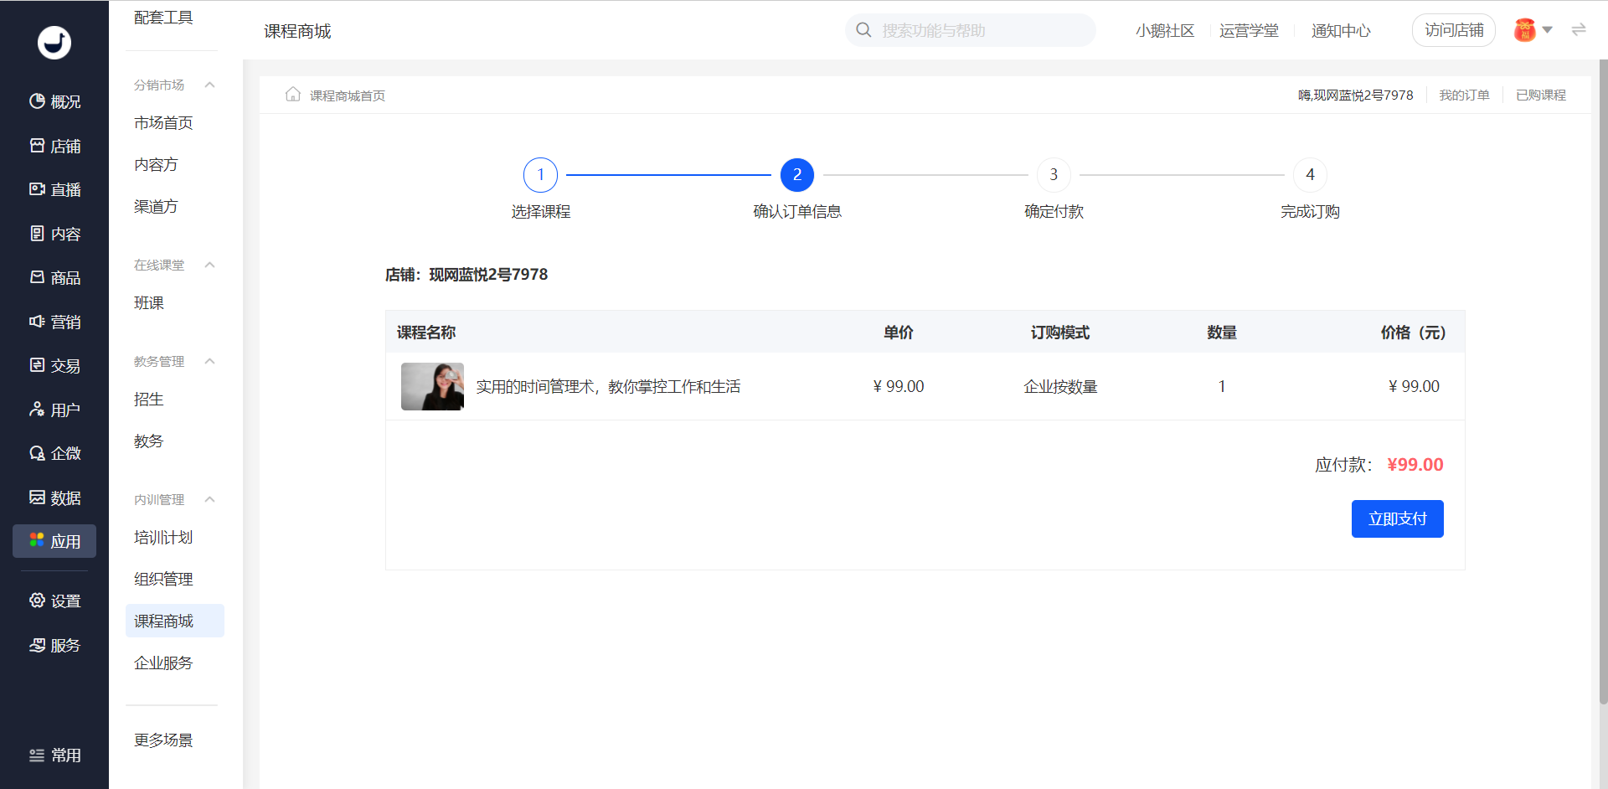Select the 直播 live broadcast icon
The height and width of the screenshot is (789, 1608).
tap(37, 189)
